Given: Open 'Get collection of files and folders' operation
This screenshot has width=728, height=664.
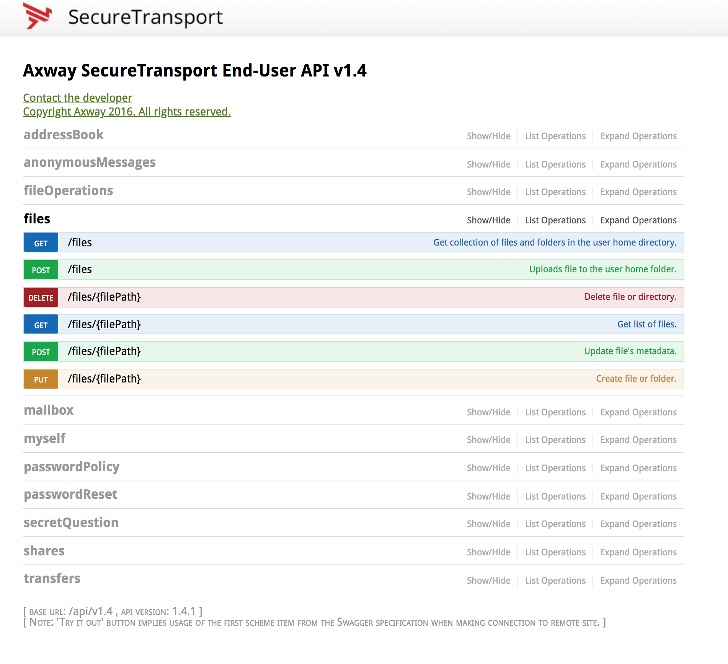Looking at the screenshot, I should click(x=555, y=242).
